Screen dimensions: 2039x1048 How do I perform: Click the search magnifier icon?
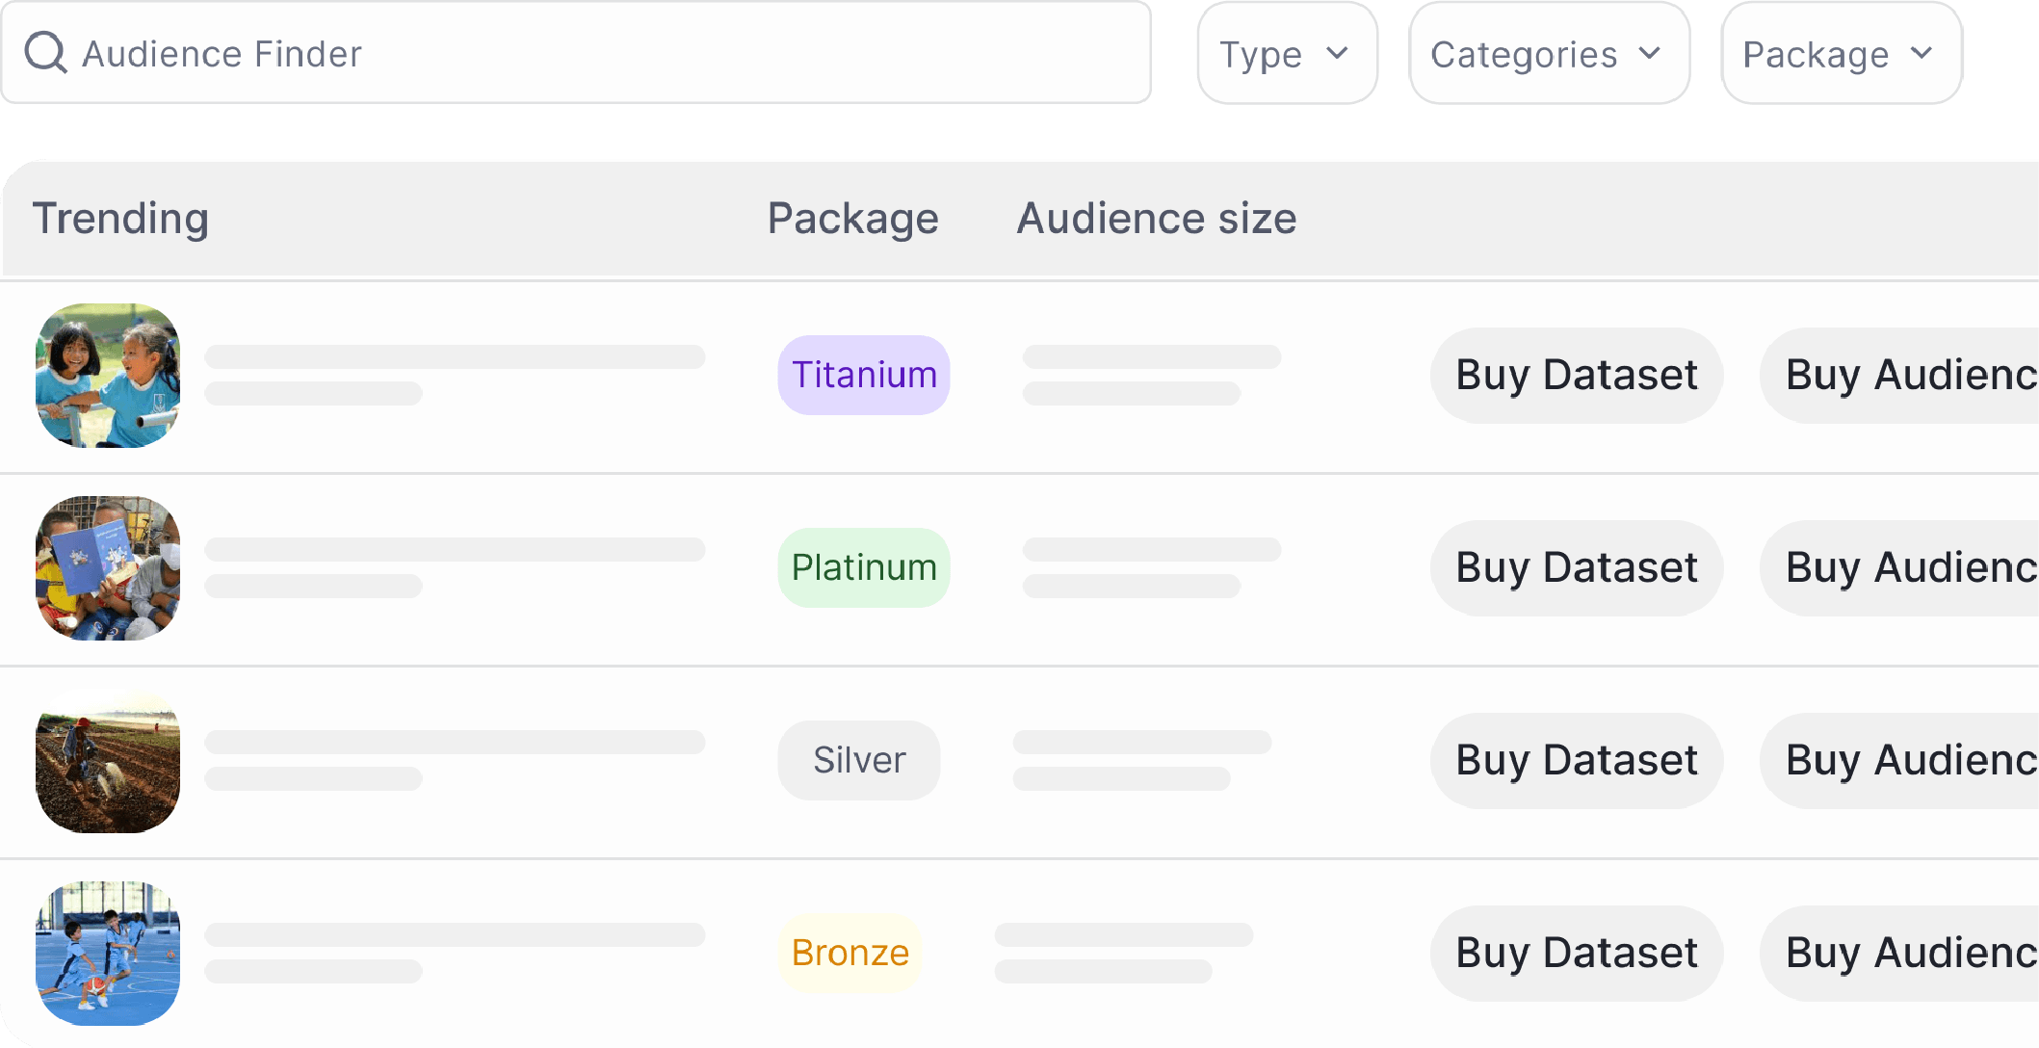point(45,53)
